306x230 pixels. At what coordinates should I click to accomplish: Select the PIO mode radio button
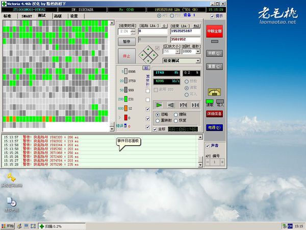coord(172,16)
